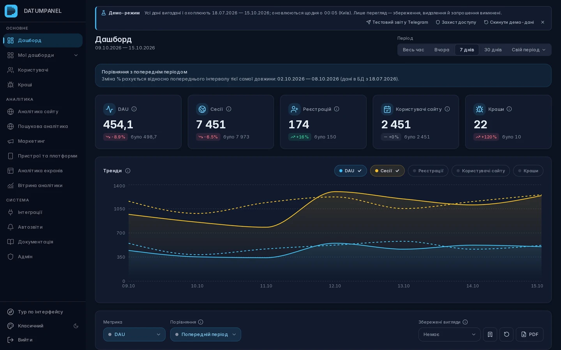Open Користувачі in the sidebar
The height and width of the screenshot is (350, 561).
43,70
